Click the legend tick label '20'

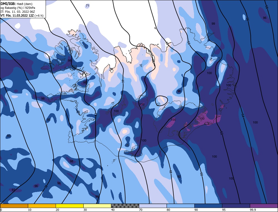58,210
